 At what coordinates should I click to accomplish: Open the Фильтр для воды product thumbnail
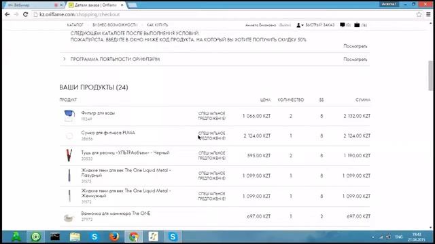pos(69,116)
